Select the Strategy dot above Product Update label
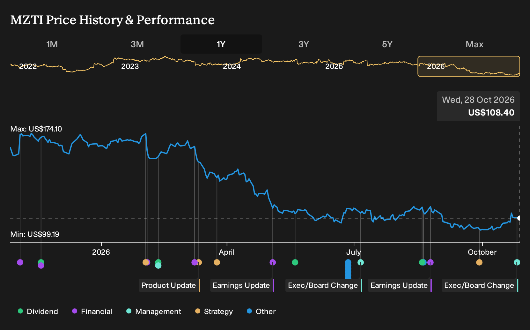Image resolution: width=530 pixels, height=330 pixels. (x=199, y=262)
